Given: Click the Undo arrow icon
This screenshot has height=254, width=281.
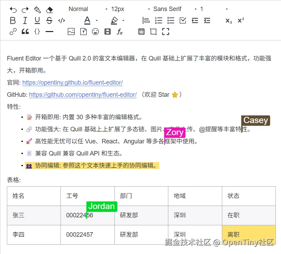Looking at the screenshot, I should coord(13,9).
